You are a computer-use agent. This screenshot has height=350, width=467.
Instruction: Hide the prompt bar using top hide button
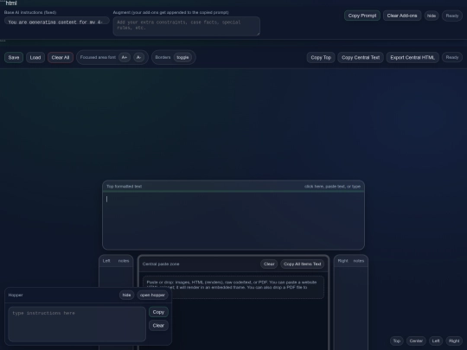pos(431,16)
